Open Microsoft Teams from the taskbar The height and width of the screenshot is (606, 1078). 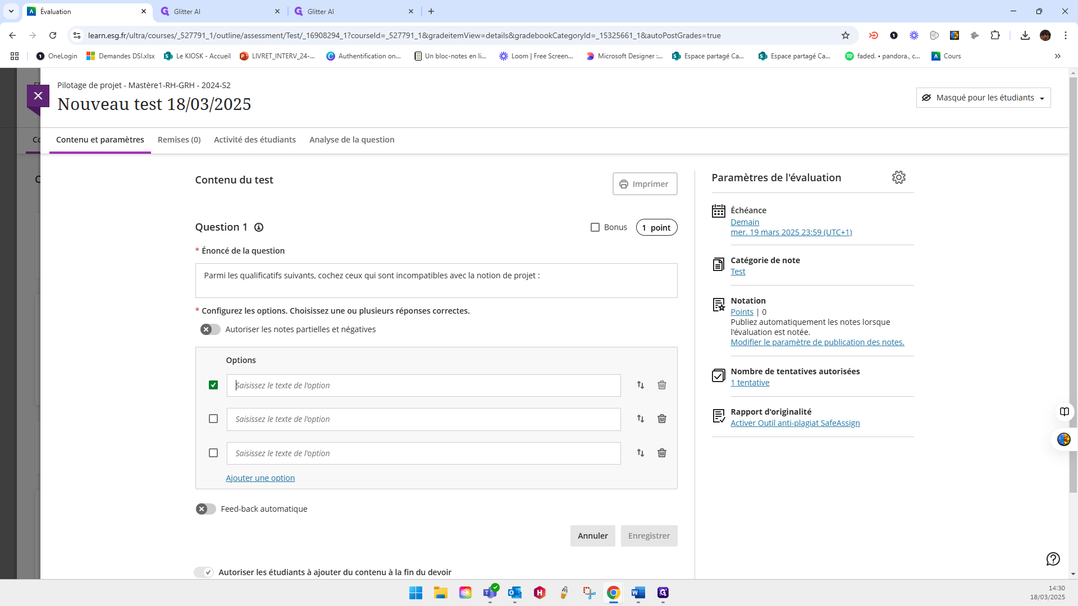pyautogui.click(x=490, y=593)
